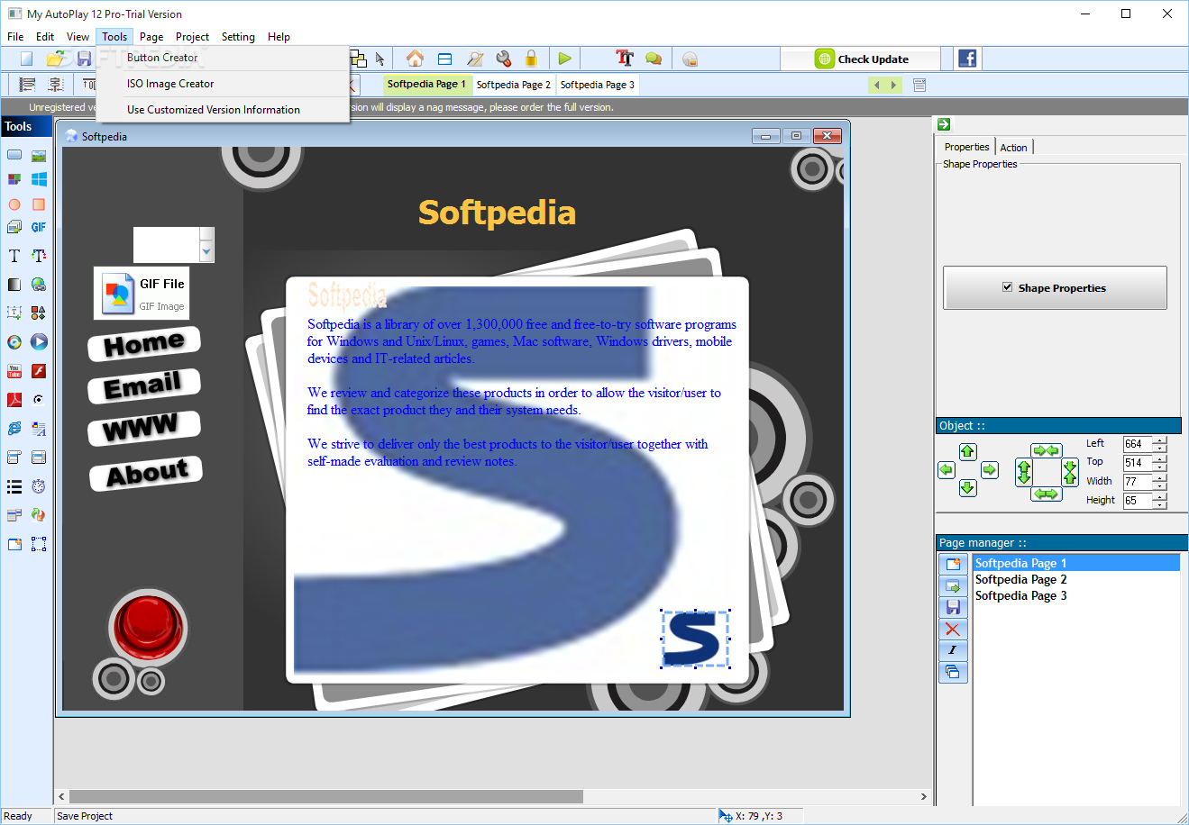Choose Use Customized Version Information
The height and width of the screenshot is (825, 1189).
[x=214, y=110]
